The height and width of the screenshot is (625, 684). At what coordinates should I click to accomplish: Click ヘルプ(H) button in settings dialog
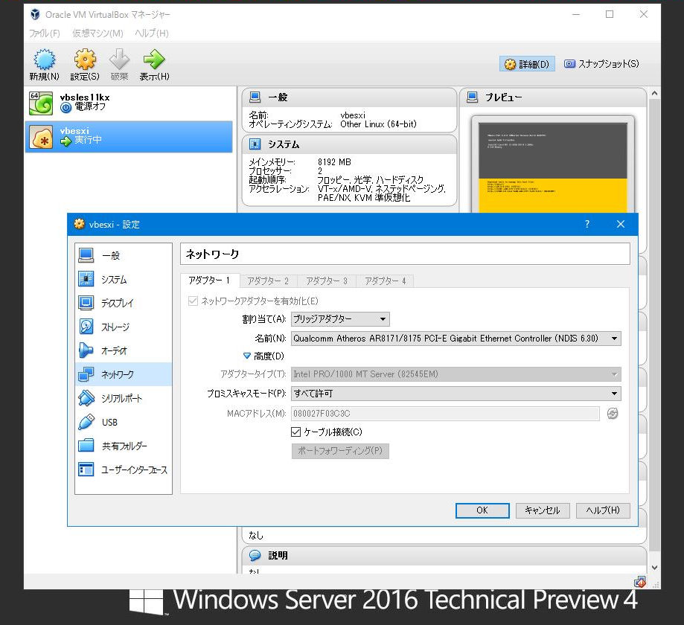coord(603,510)
